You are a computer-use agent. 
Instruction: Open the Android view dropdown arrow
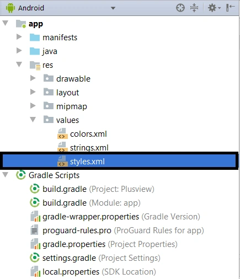click(x=113, y=8)
